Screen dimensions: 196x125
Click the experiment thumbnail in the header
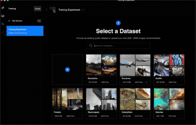tap(53, 10)
